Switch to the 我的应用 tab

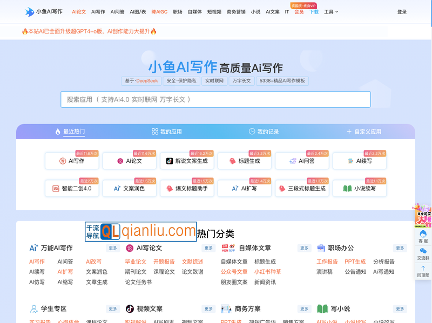coord(166,132)
